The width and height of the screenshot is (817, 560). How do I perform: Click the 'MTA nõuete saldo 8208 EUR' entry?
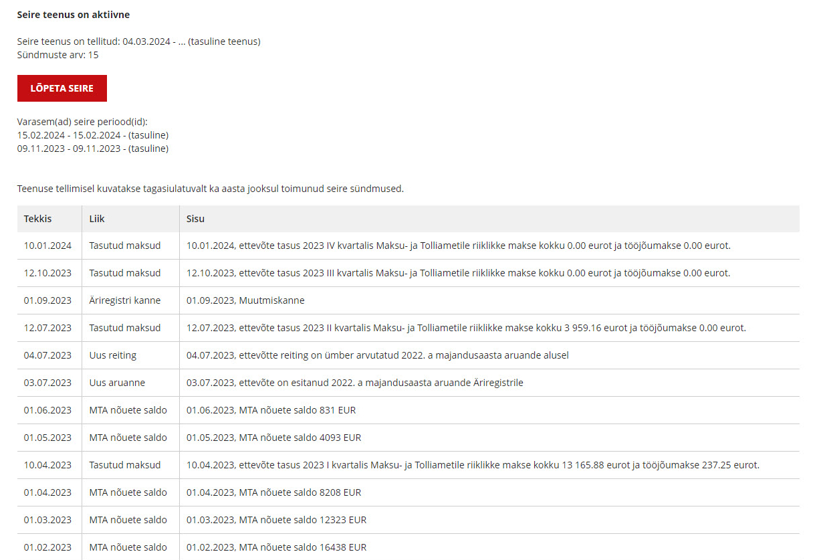tap(273, 492)
